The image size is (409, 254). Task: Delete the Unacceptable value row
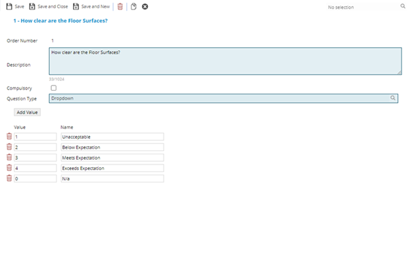(9, 137)
